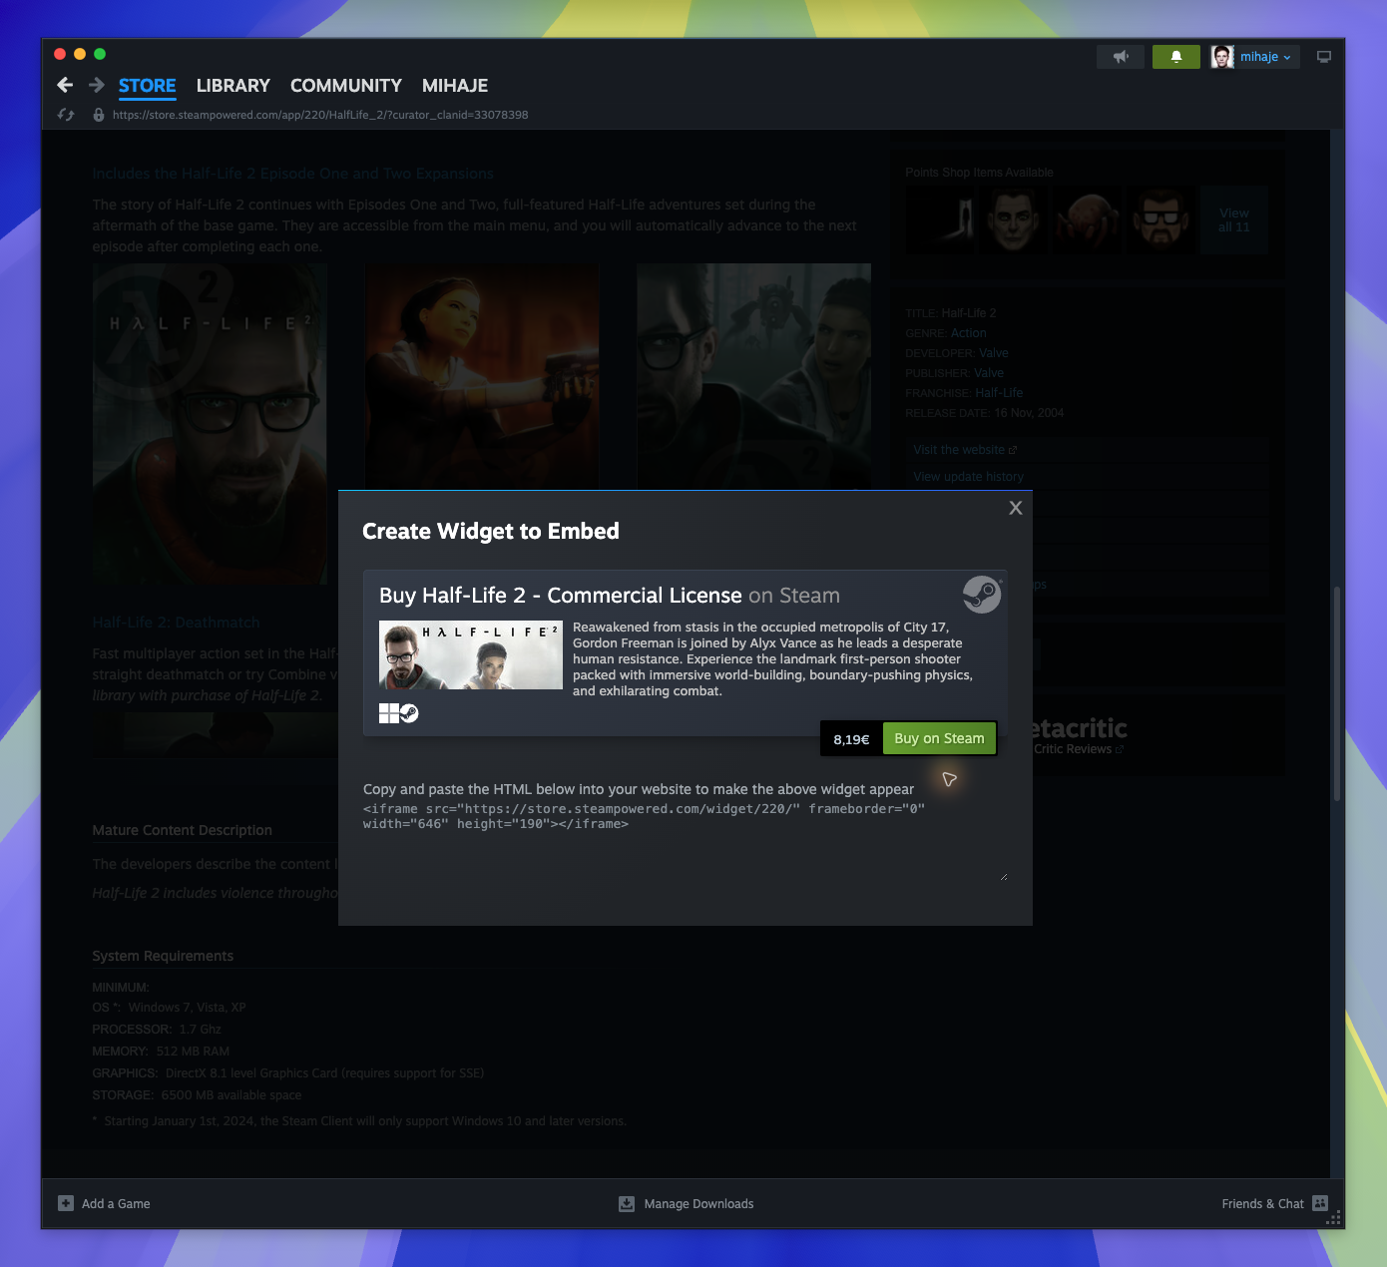
Task: Reload the store page
Action: 66,115
